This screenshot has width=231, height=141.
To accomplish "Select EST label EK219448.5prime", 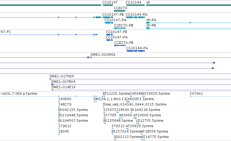I will (x=73, y=115).
